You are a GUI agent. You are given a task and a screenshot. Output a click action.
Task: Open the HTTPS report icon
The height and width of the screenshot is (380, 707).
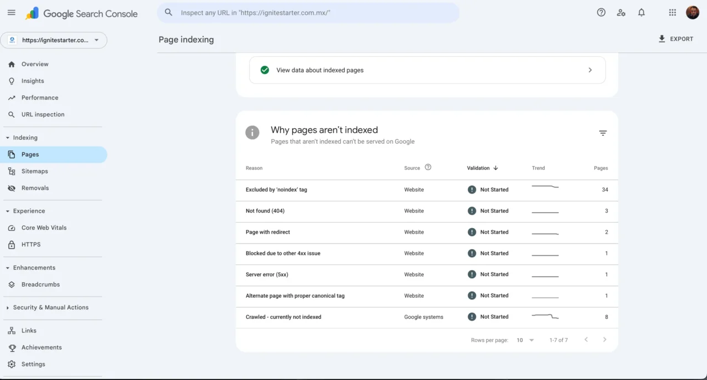[12, 244]
